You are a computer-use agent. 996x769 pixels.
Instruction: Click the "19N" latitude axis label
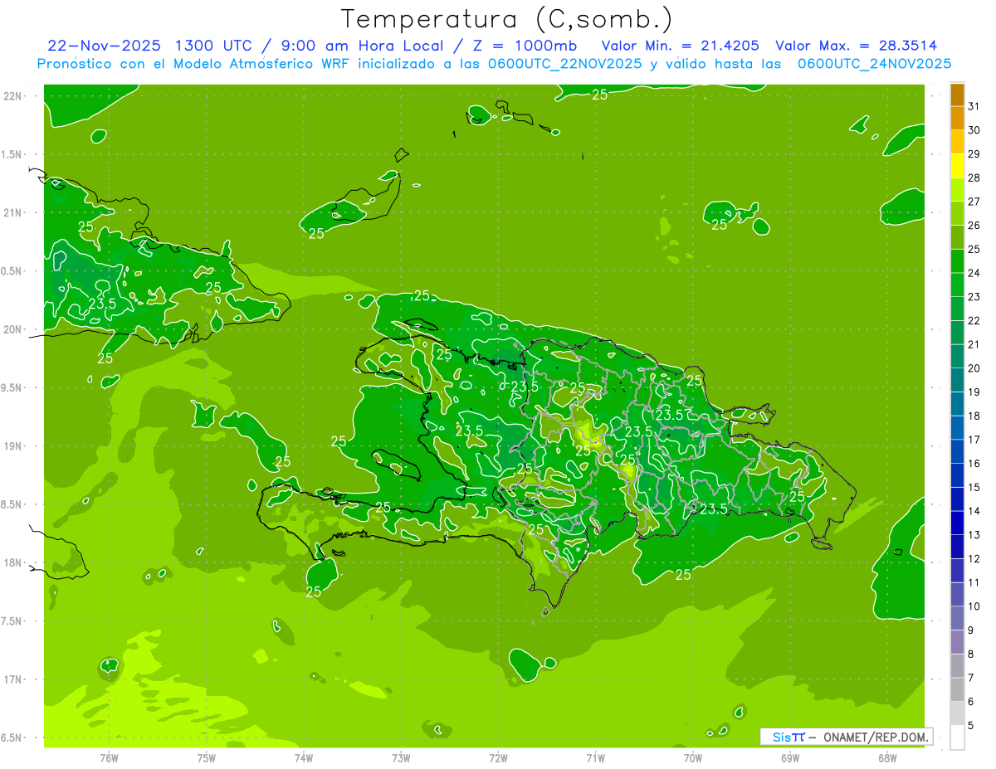12,446
